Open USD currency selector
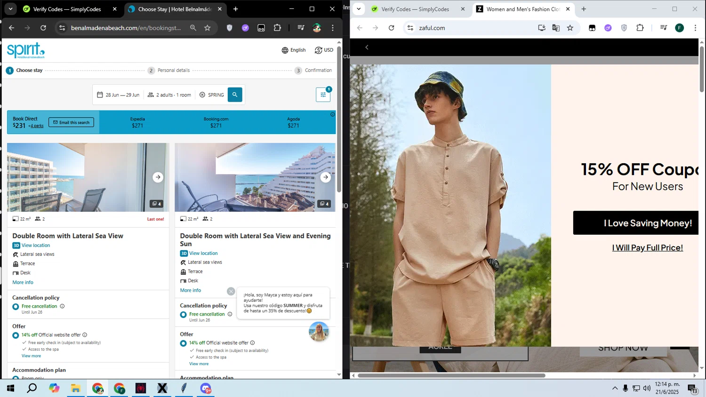Screen dimensions: 706x397 (x=324, y=50)
